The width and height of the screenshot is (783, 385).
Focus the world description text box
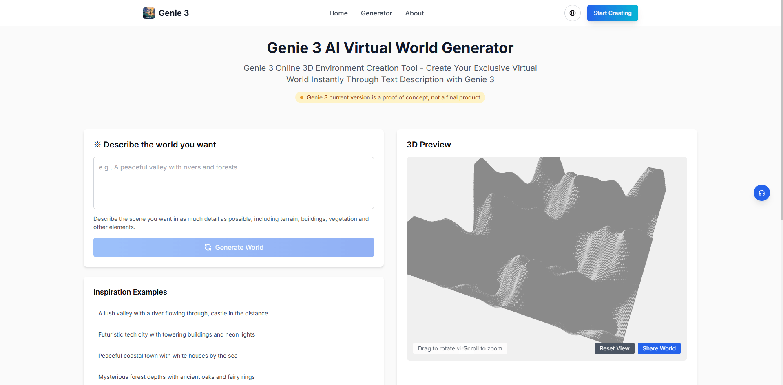coord(233,183)
